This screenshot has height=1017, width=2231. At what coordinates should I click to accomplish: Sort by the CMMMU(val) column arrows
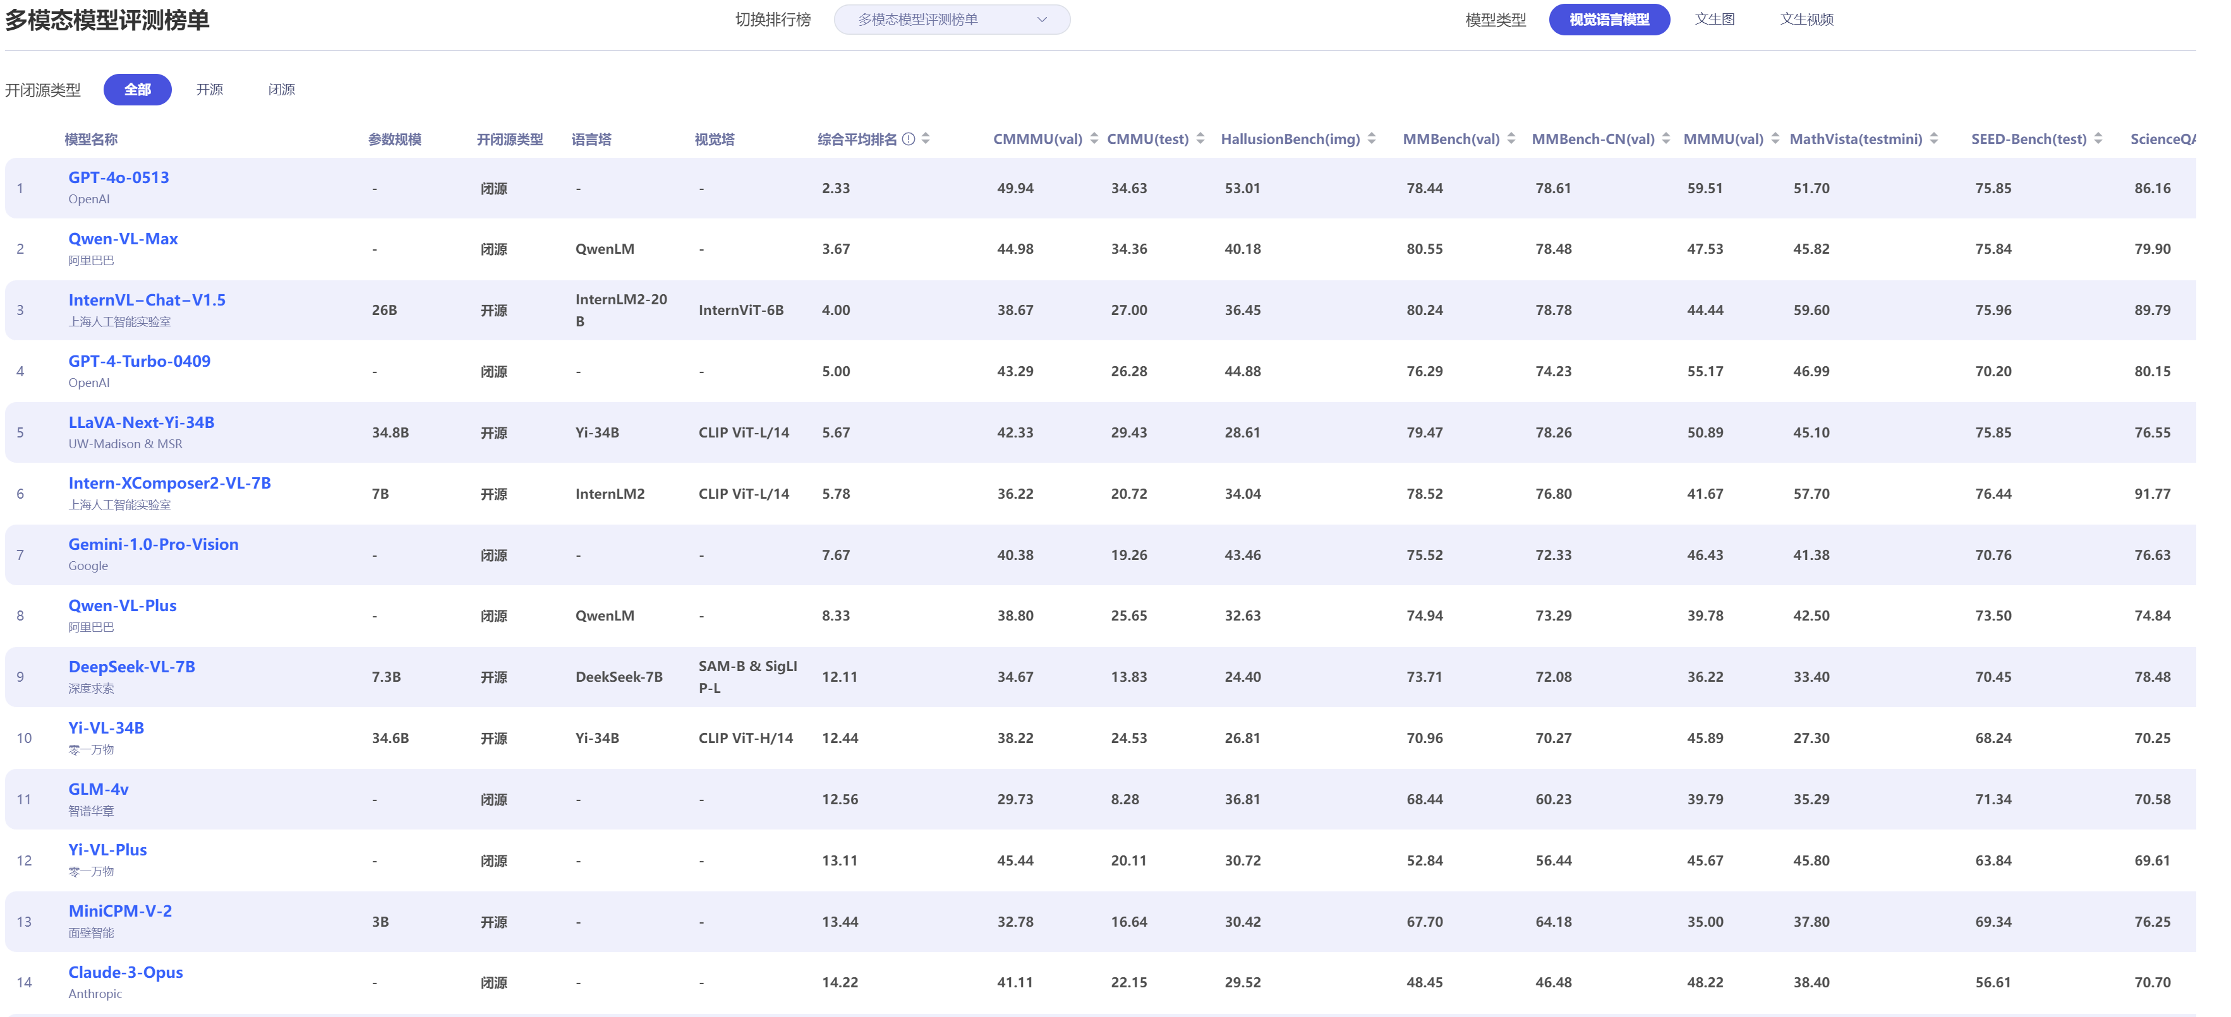pos(1094,140)
